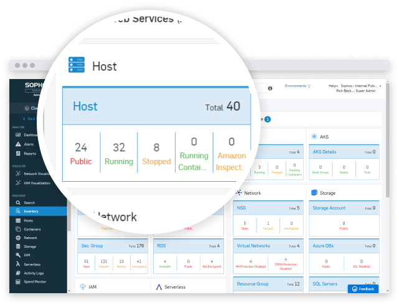The height and width of the screenshot is (305, 399).
Task: Click the Reports icon in sidebar
Action: pos(17,153)
